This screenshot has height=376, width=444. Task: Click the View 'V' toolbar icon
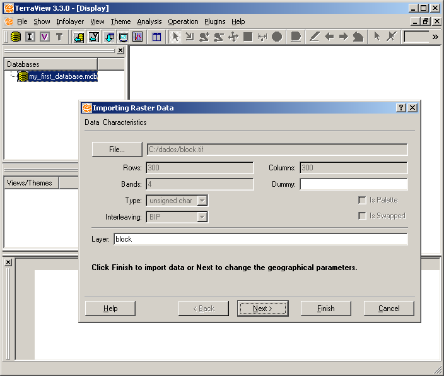(x=44, y=37)
